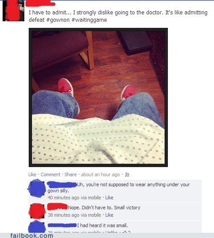Open the original poster's profile picture

[13, 10]
